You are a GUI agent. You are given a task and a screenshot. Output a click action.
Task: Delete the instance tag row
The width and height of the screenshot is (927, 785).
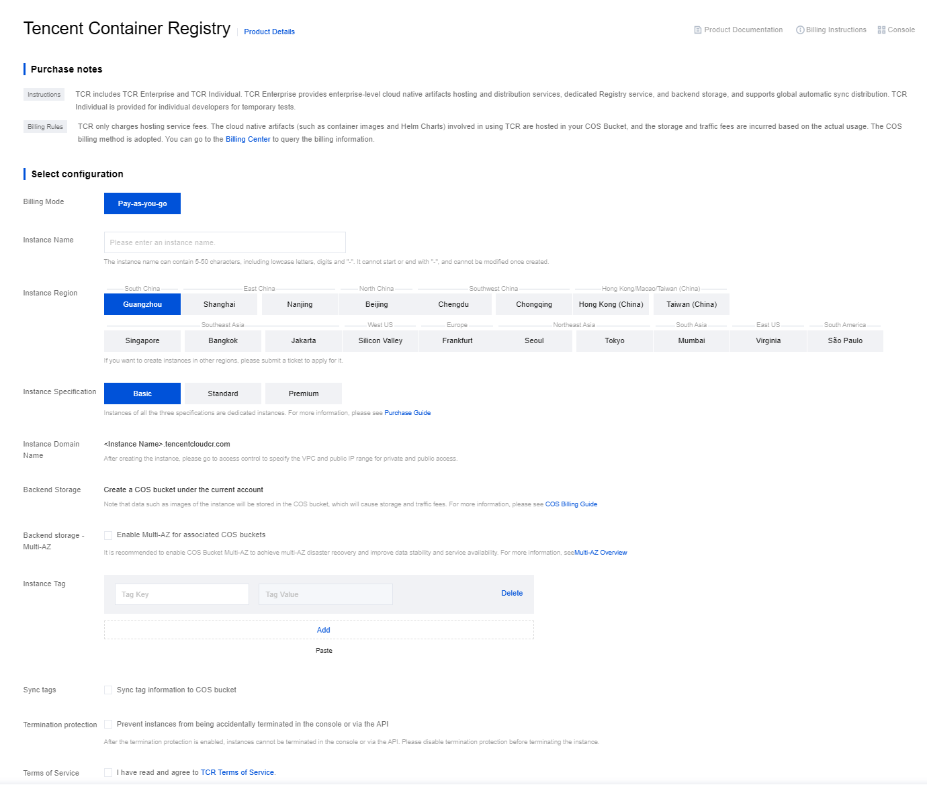[512, 594]
